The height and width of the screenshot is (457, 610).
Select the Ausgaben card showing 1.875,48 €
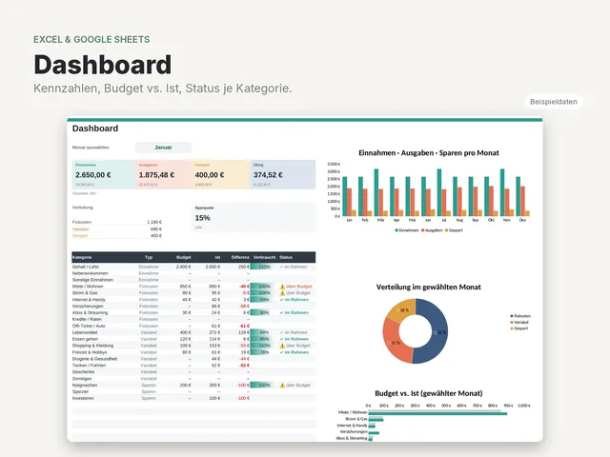(x=163, y=174)
